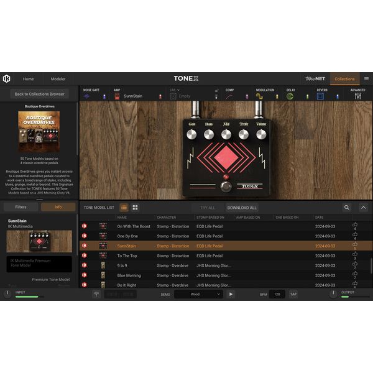Image resolution: width=373 pixels, height=373 pixels.
Task: Expand the CAB dropdown arrow
Action: click(178, 90)
